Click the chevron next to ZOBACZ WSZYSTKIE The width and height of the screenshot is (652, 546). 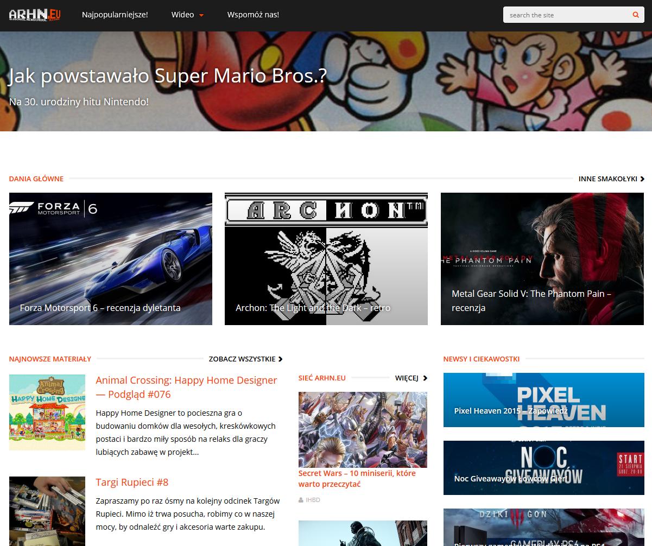(x=280, y=359)
